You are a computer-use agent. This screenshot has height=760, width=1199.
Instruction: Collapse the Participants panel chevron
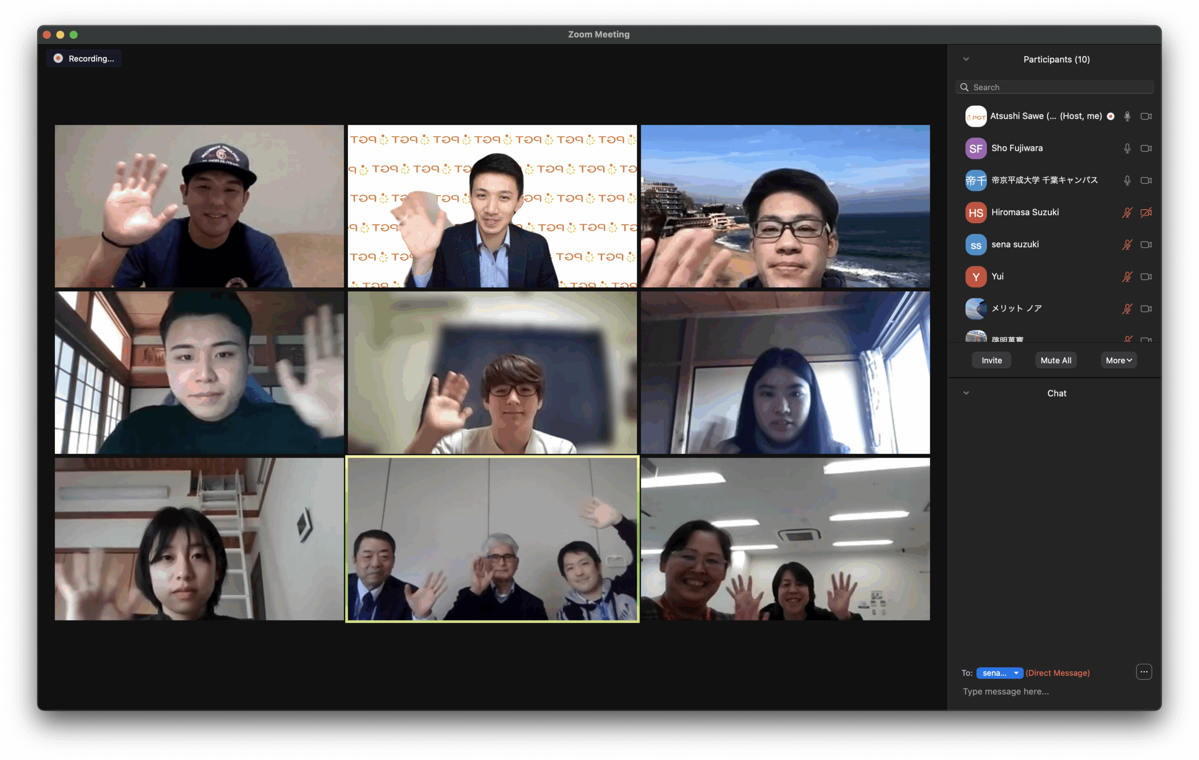[x=966, y=59]
